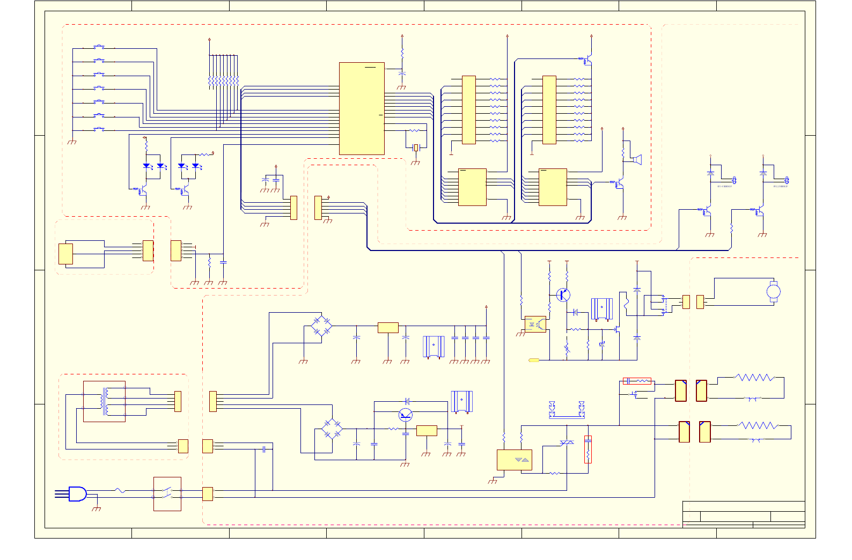Select the lower voltage regulator block
This screenshot has height=560, width=852.
tap(427, 431)
